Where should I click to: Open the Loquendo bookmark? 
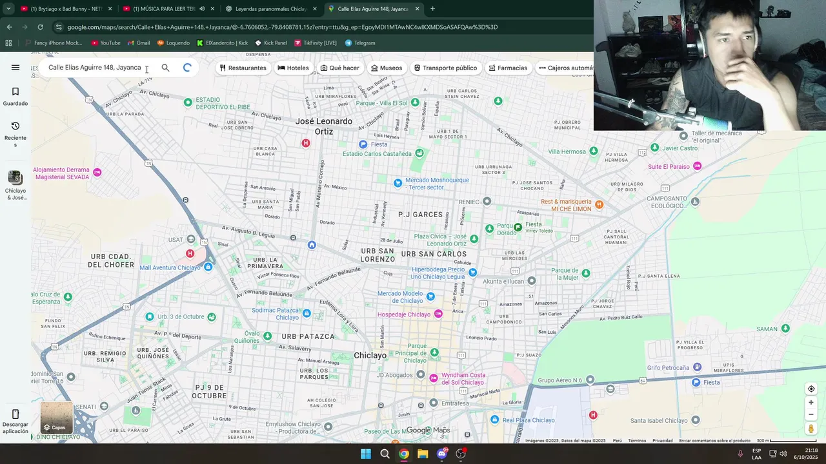(174, 43)
